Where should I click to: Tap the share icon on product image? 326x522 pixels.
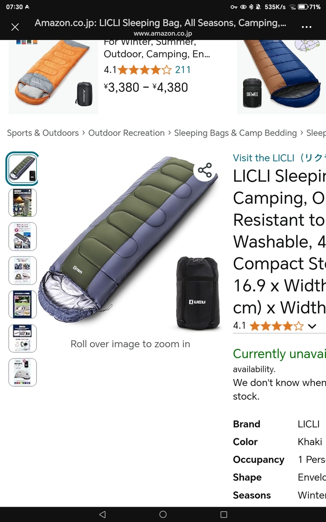pyautogui.click(x=205, y=170)
